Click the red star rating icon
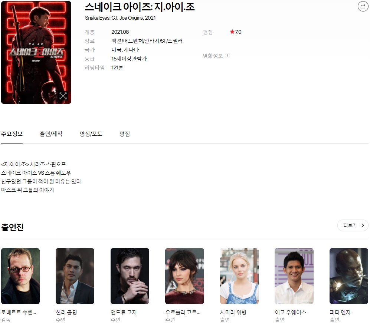The width and height of the screenshot is (370, 323). tap(232, 32)
